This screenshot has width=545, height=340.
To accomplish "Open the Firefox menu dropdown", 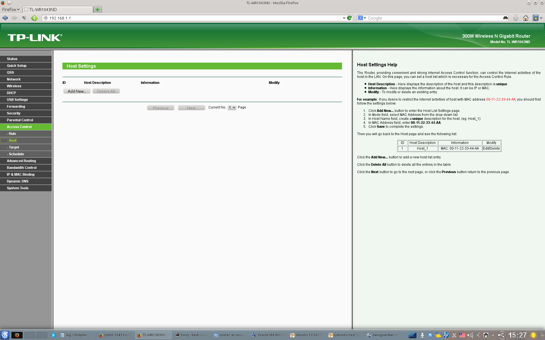I will click(x=11, y=9).
